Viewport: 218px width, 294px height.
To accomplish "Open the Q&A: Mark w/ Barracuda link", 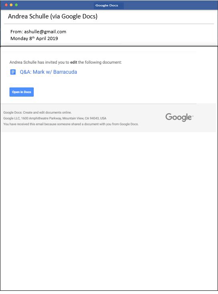I will click(48, 72).
